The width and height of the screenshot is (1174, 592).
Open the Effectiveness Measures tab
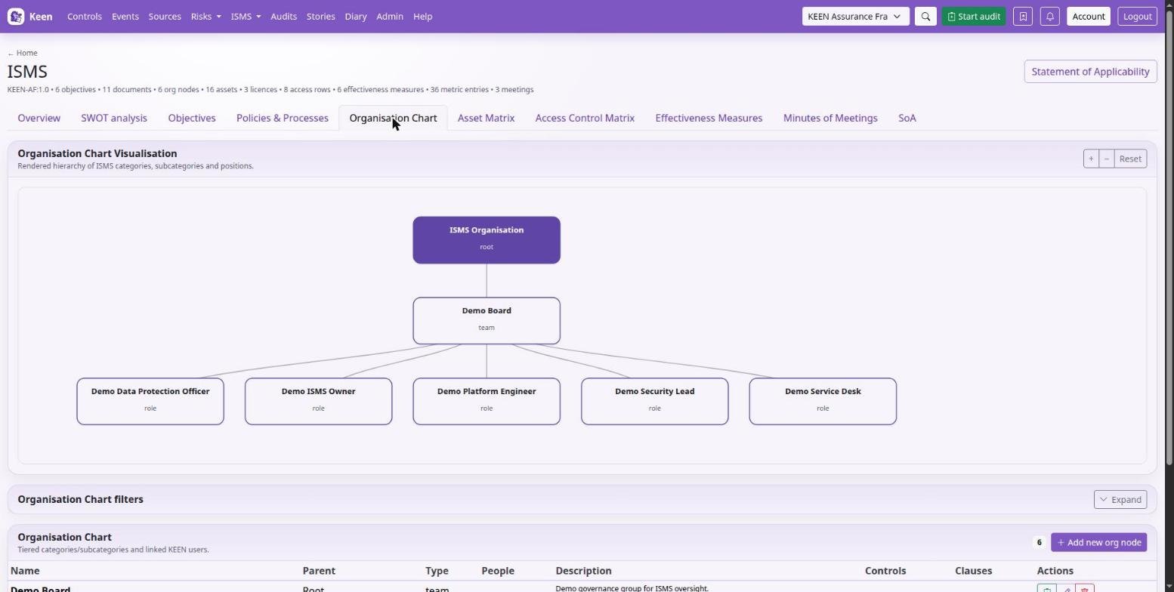pyautogui.click(x=709, y=119)
